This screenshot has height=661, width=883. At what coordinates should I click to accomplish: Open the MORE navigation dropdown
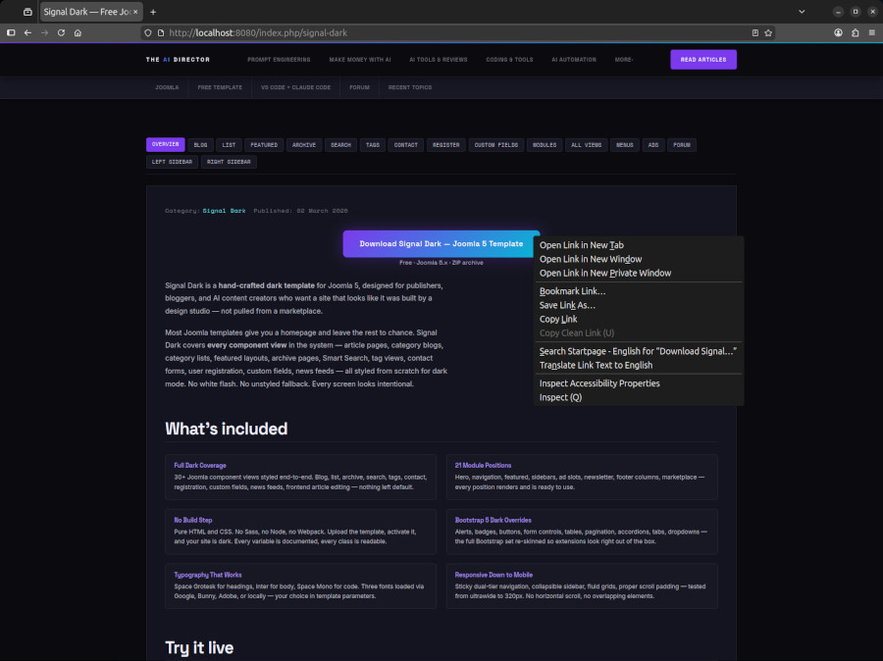point(623,59)
